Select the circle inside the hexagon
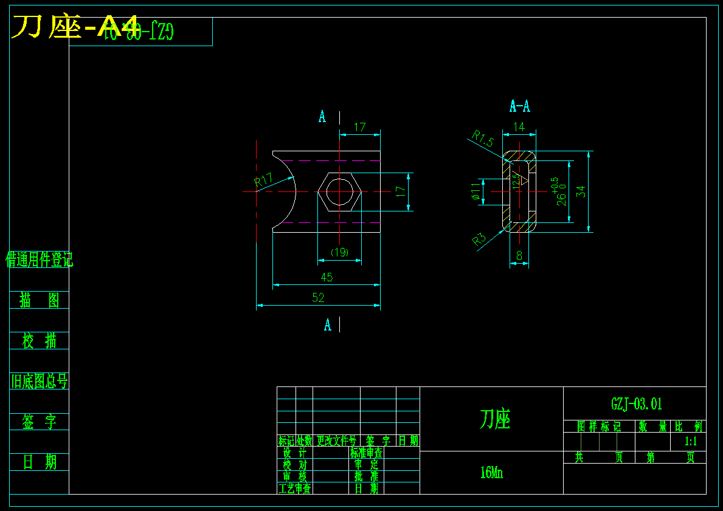Image resolution: width=723 pixels, height=511 pixels. pyautogui.click(x=339, y=191)
